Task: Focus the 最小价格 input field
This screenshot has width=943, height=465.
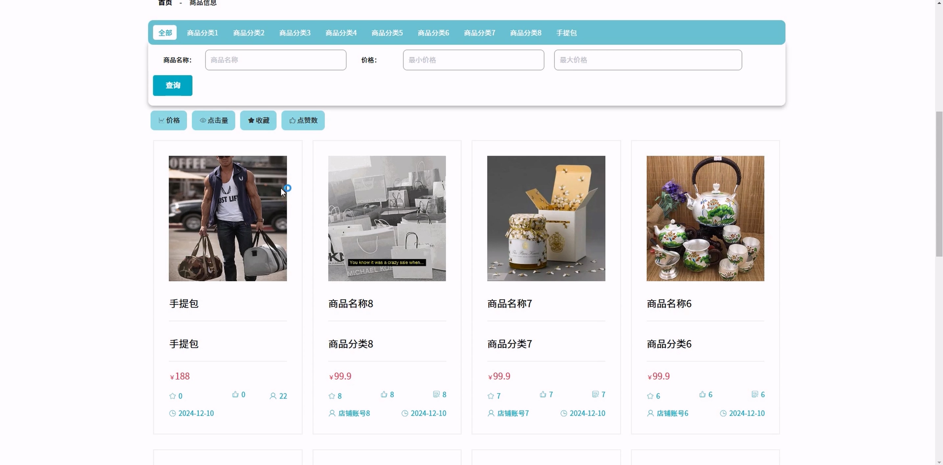Action: pos(473,60)
